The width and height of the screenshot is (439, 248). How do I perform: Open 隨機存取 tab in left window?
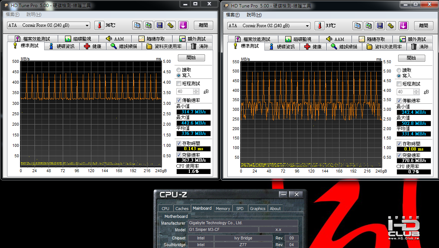click(152, 39)
